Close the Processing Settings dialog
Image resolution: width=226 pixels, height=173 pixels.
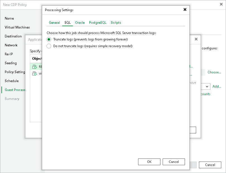pyautogui.click(x=185, y=9)
